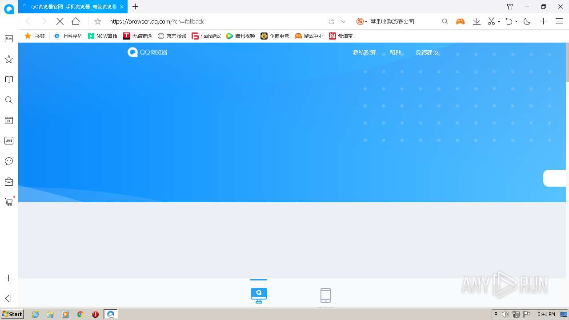This screenshot has height=320, width=569.
Task: Bookmark this page with star icon
Action: [x=98, y=21]
